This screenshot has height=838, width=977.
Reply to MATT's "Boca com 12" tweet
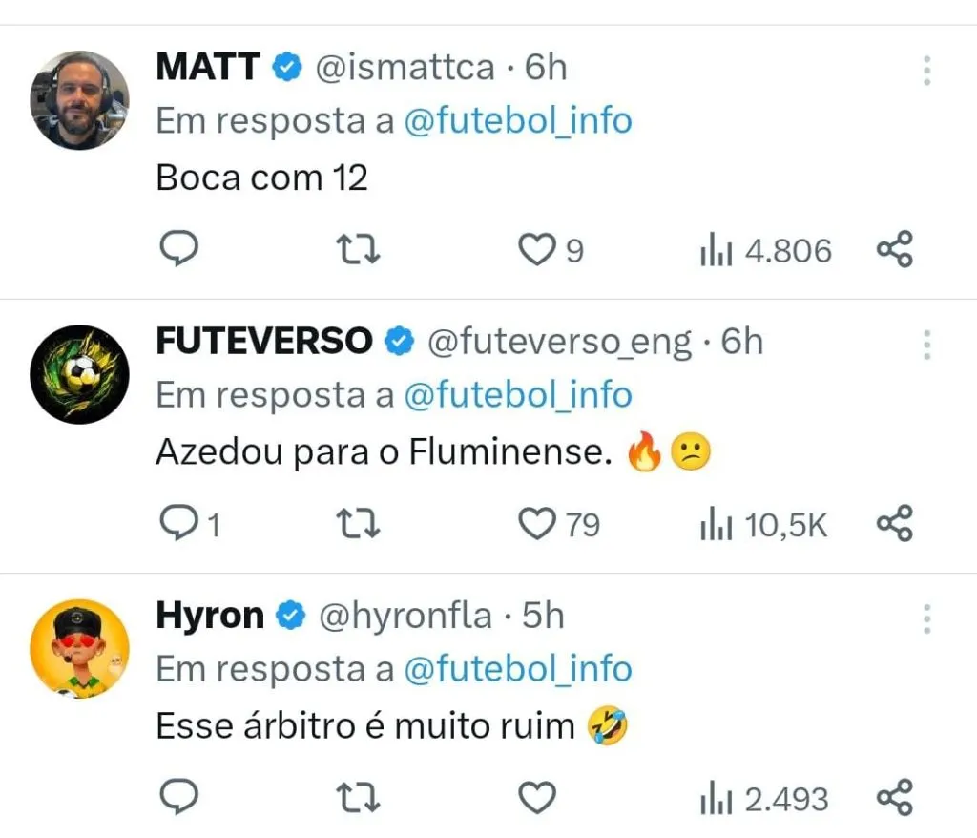tap(177, 250)
